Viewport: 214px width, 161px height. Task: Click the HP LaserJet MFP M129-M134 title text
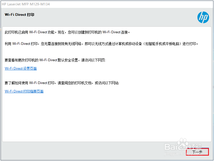coord(26,4)
